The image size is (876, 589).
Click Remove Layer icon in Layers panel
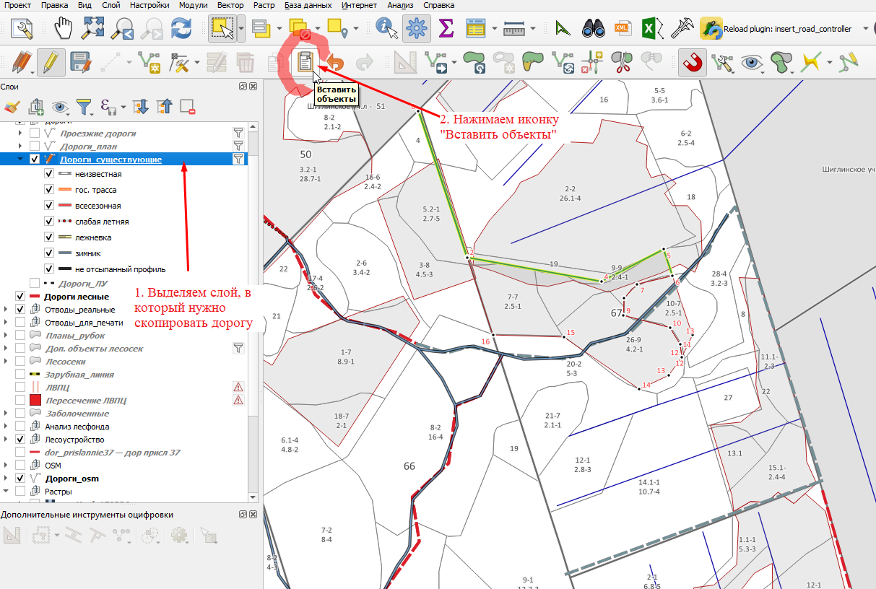[188, 107]
